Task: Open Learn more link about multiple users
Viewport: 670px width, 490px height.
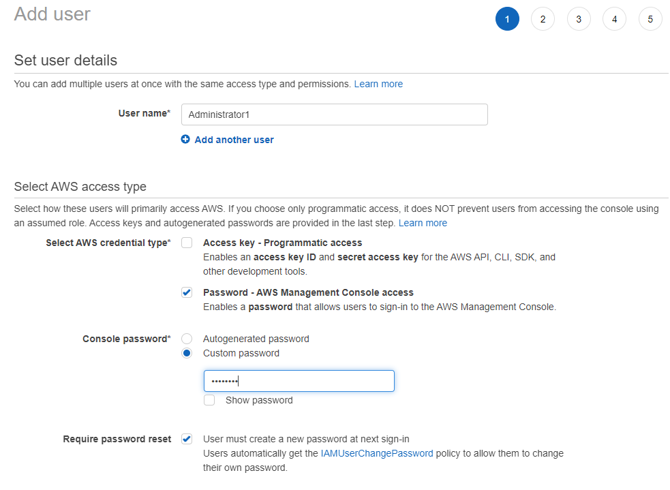Action: pyautogui.click(x=378, y=84)
